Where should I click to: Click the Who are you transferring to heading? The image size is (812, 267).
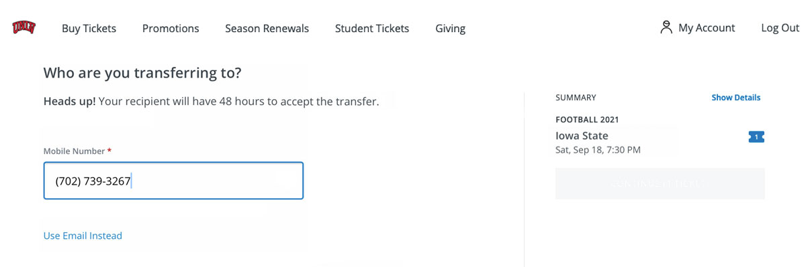[142, 72]
